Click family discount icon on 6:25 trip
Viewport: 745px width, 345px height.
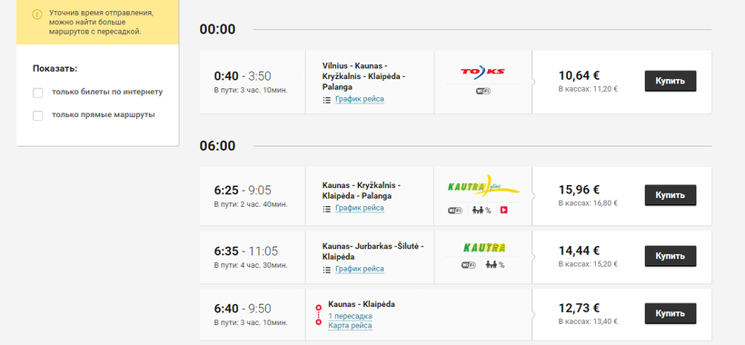(482, 211)
